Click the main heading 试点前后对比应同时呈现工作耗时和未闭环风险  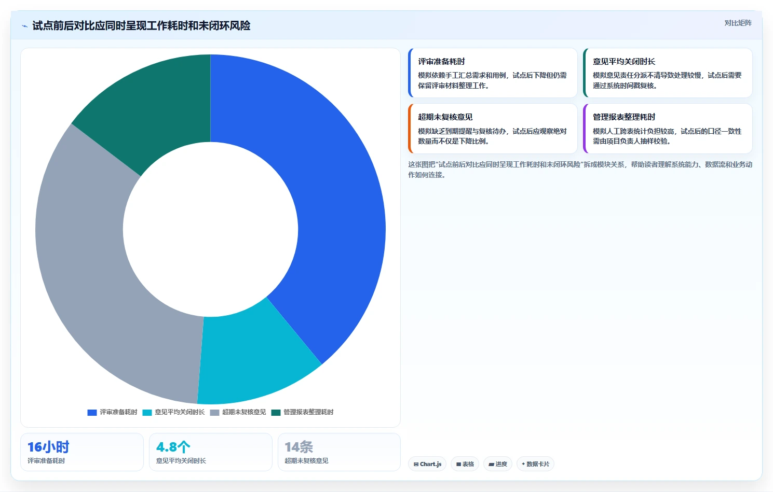[x=141, y=25]
